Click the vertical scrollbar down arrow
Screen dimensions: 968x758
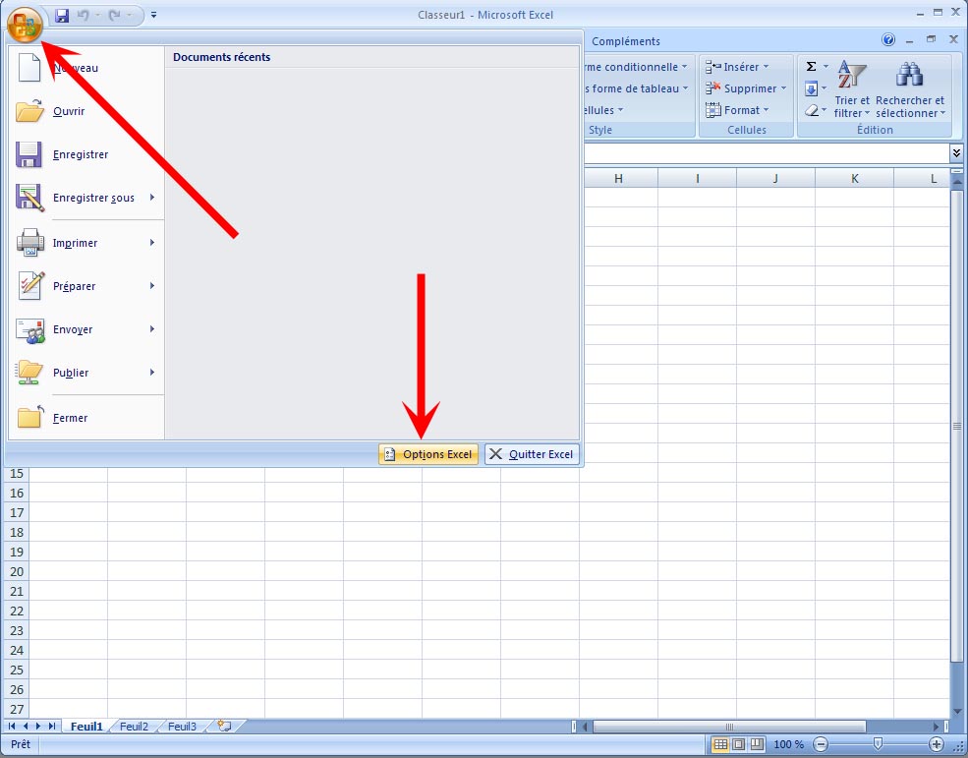point(957,712)
